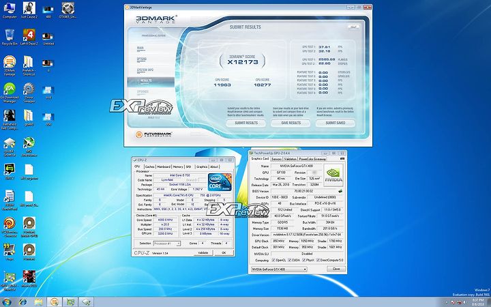Screen dimensions: 491x307
Task: Open the Caches tab in CPU-Z
Action: pos(149,166)
